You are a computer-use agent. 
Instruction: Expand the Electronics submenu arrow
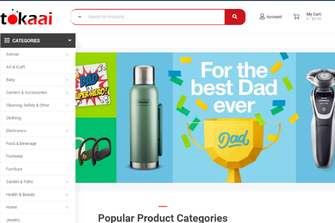[x=67, y=131]
